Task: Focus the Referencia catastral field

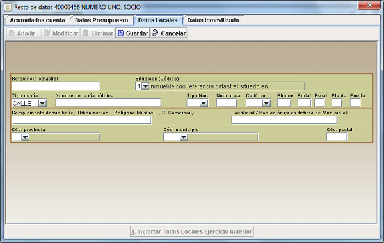Action: [x=56, y=86]
